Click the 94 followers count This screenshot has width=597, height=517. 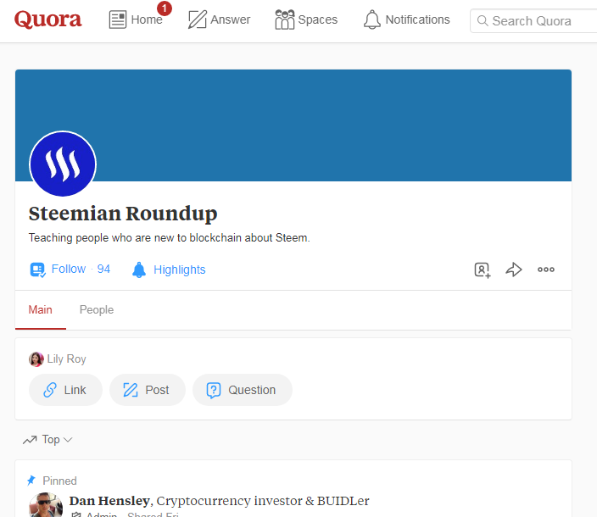pyautogui.click(x=103, y=269)
